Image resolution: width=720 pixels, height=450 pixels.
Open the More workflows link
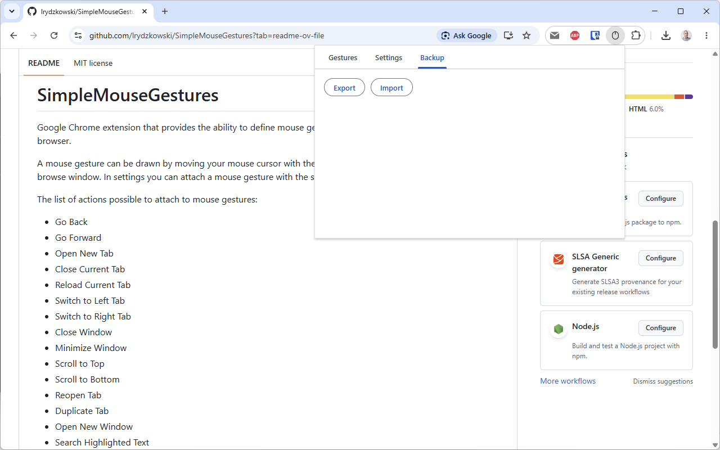pyautogui.click(x=568, y=381)
